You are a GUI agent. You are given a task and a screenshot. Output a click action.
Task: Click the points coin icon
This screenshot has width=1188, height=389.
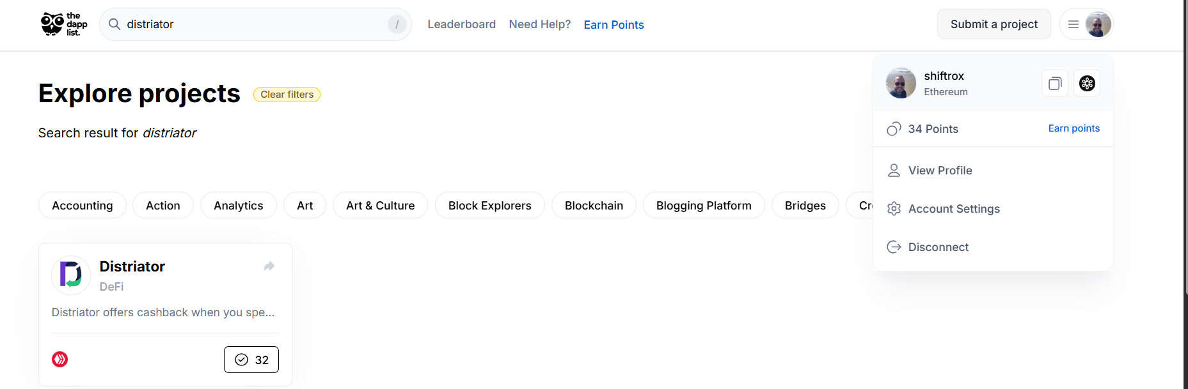point(894,129)
